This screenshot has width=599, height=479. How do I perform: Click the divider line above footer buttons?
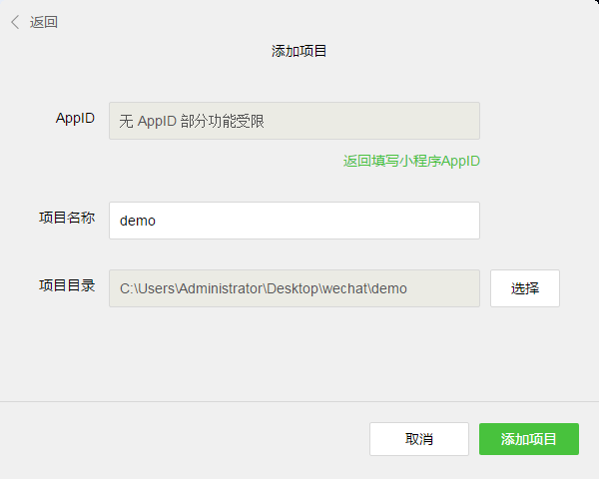(299, 402)
